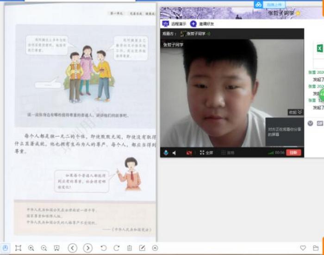Click the cloud disk icon at top
Viewport: 324px width, 255px height.
[258, 5]
